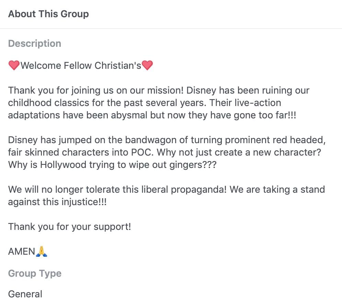Screen dimensions: 342x307
Task: Click the red heart emoji before Welcome
Action: (x=14, y=65)
